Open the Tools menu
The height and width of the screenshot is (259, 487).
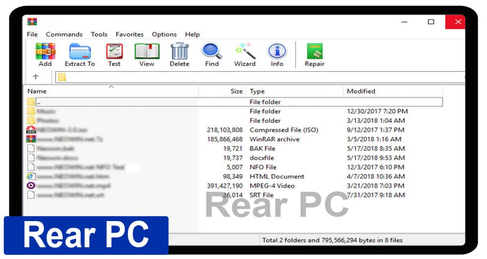[99, 34]
